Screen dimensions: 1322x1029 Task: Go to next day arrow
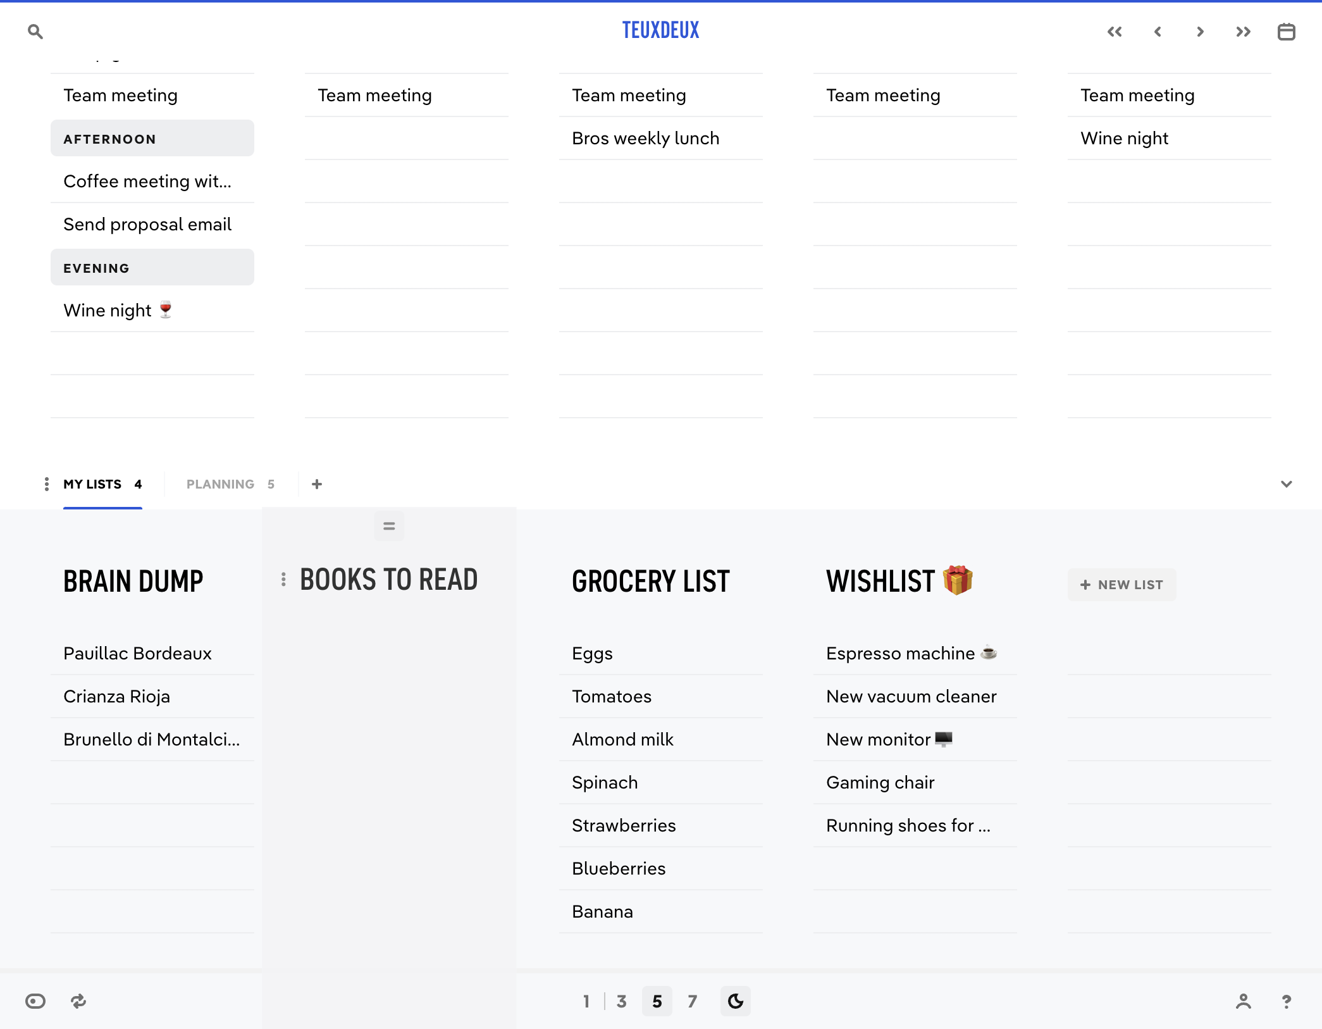click(1201, 32)
